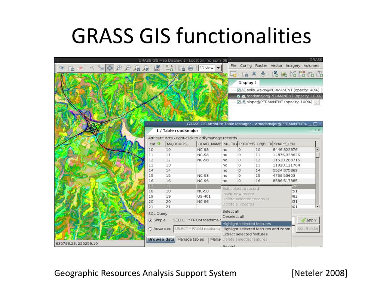Click the Start new map display icon
The width and height of the screenshot is (383, 287).
(x=233, y=74)
